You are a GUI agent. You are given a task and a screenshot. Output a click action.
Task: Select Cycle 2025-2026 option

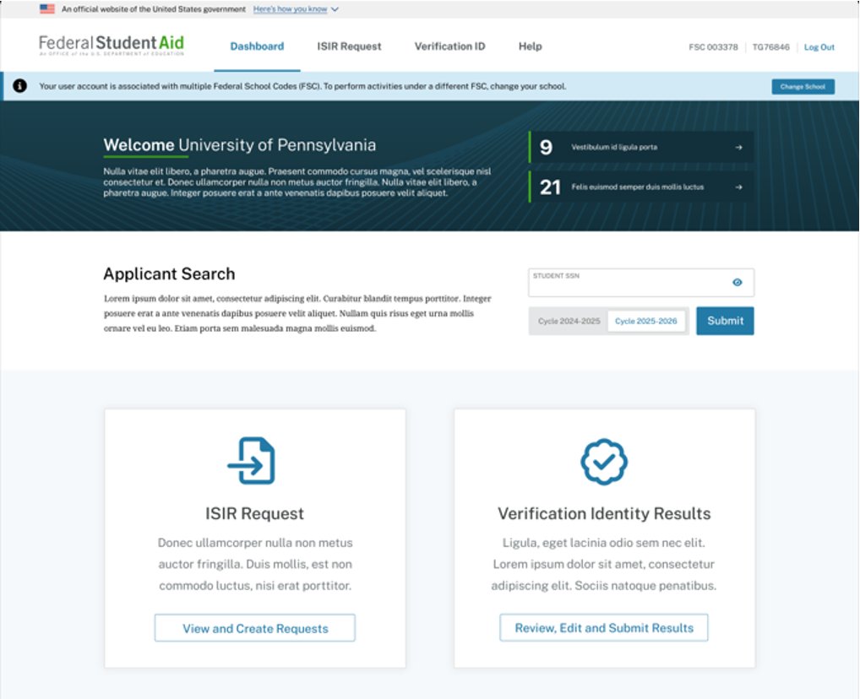(x=645, y=321)
